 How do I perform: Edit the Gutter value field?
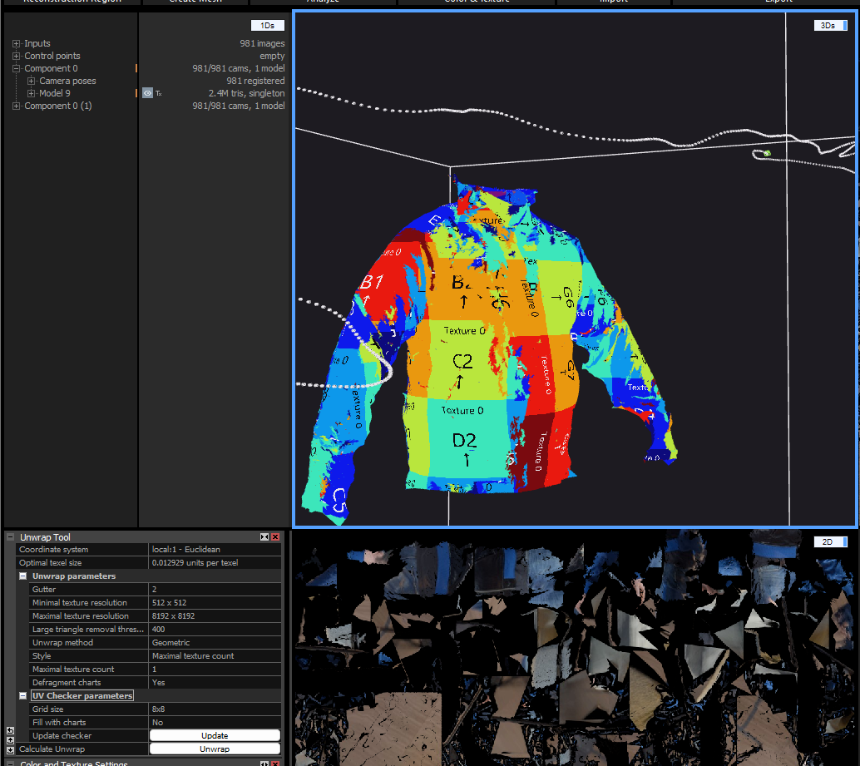[x=215, y=589]
